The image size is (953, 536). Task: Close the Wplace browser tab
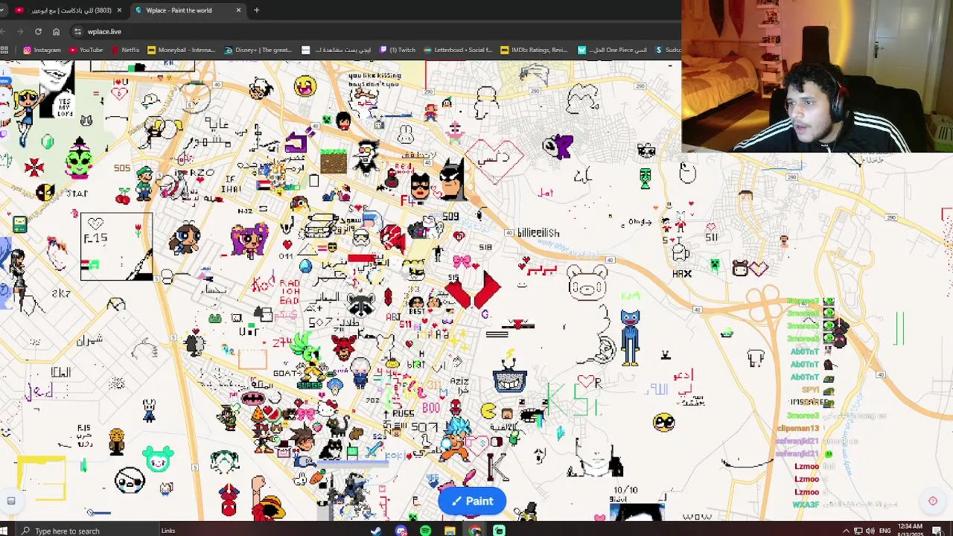238,10
